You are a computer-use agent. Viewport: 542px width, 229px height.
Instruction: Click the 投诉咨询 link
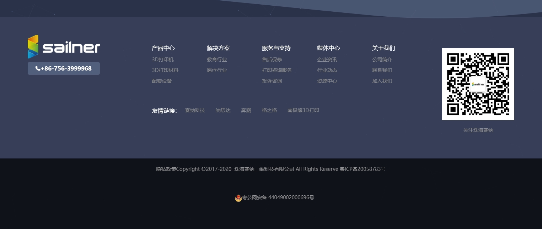[x=272, y=81]
